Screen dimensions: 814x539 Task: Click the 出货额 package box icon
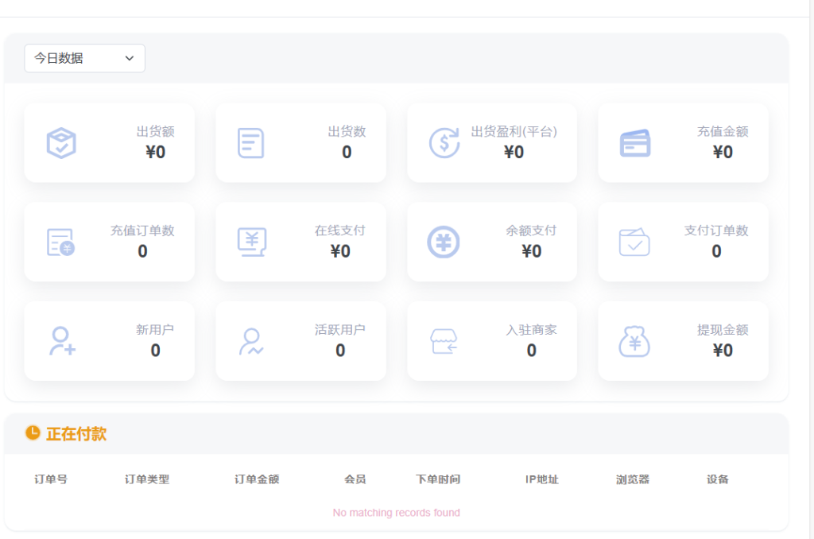point(61,142)
